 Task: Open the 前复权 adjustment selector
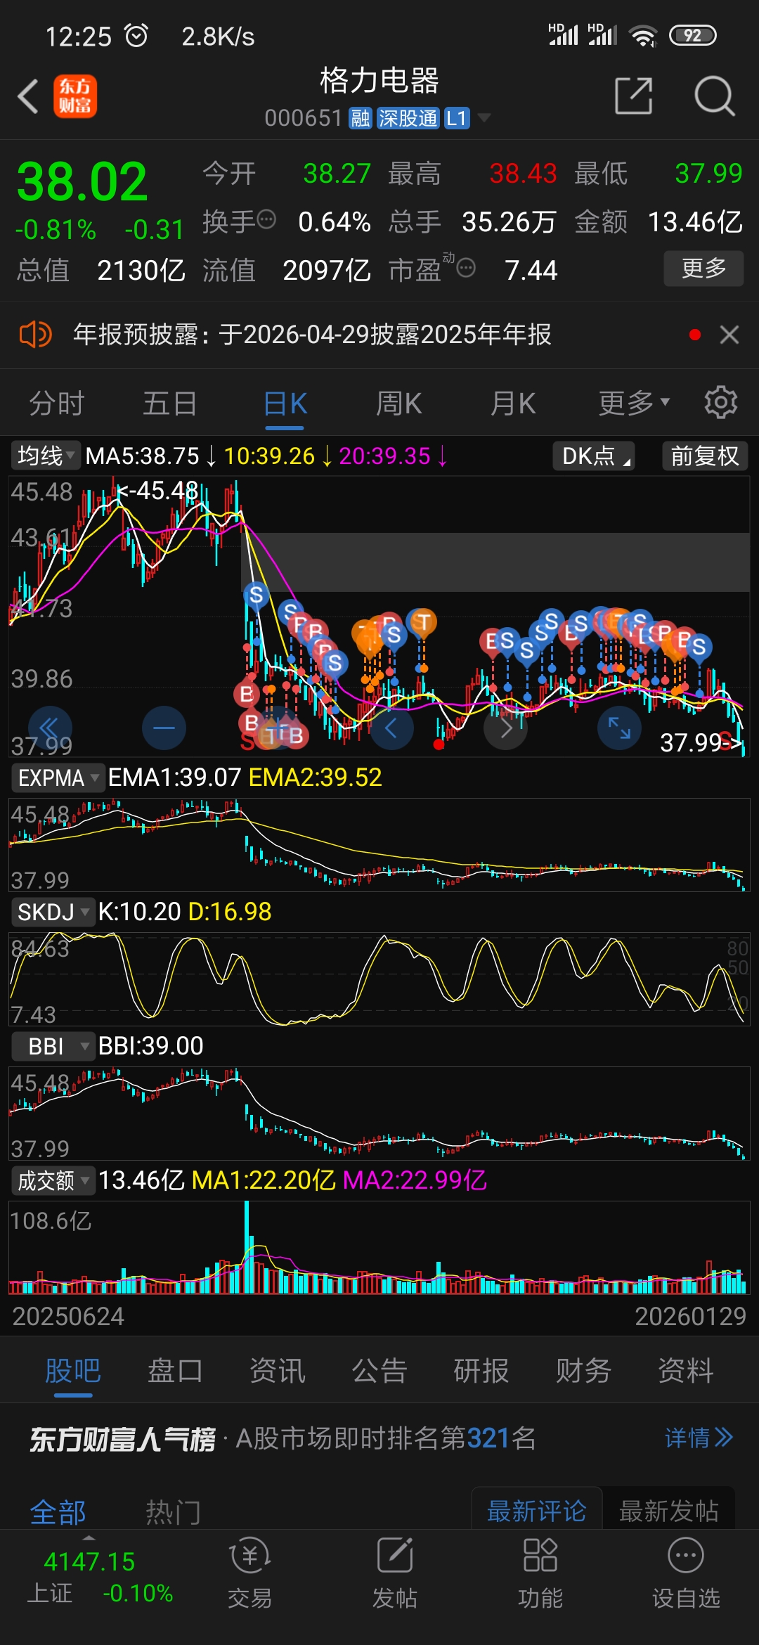705,456
